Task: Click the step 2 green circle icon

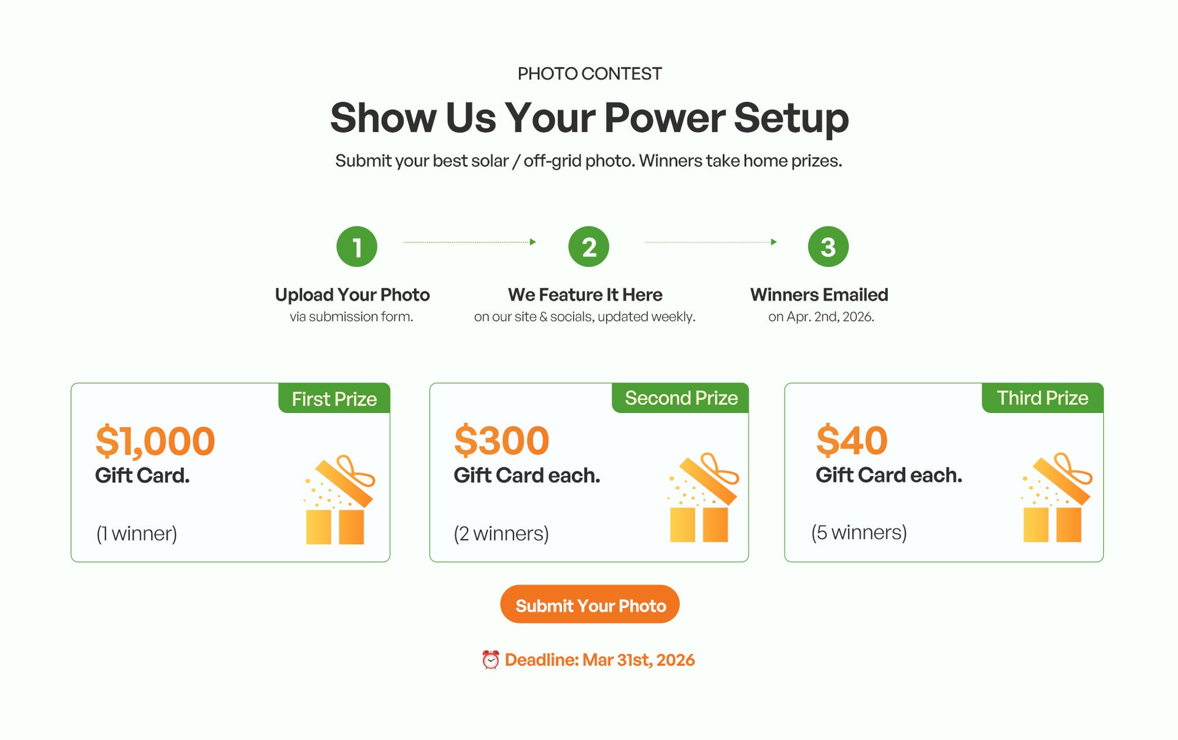Action: (588, 247)
